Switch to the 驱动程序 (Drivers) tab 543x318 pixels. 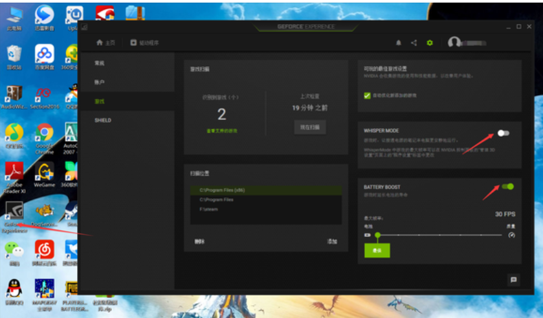click(144, 43)
